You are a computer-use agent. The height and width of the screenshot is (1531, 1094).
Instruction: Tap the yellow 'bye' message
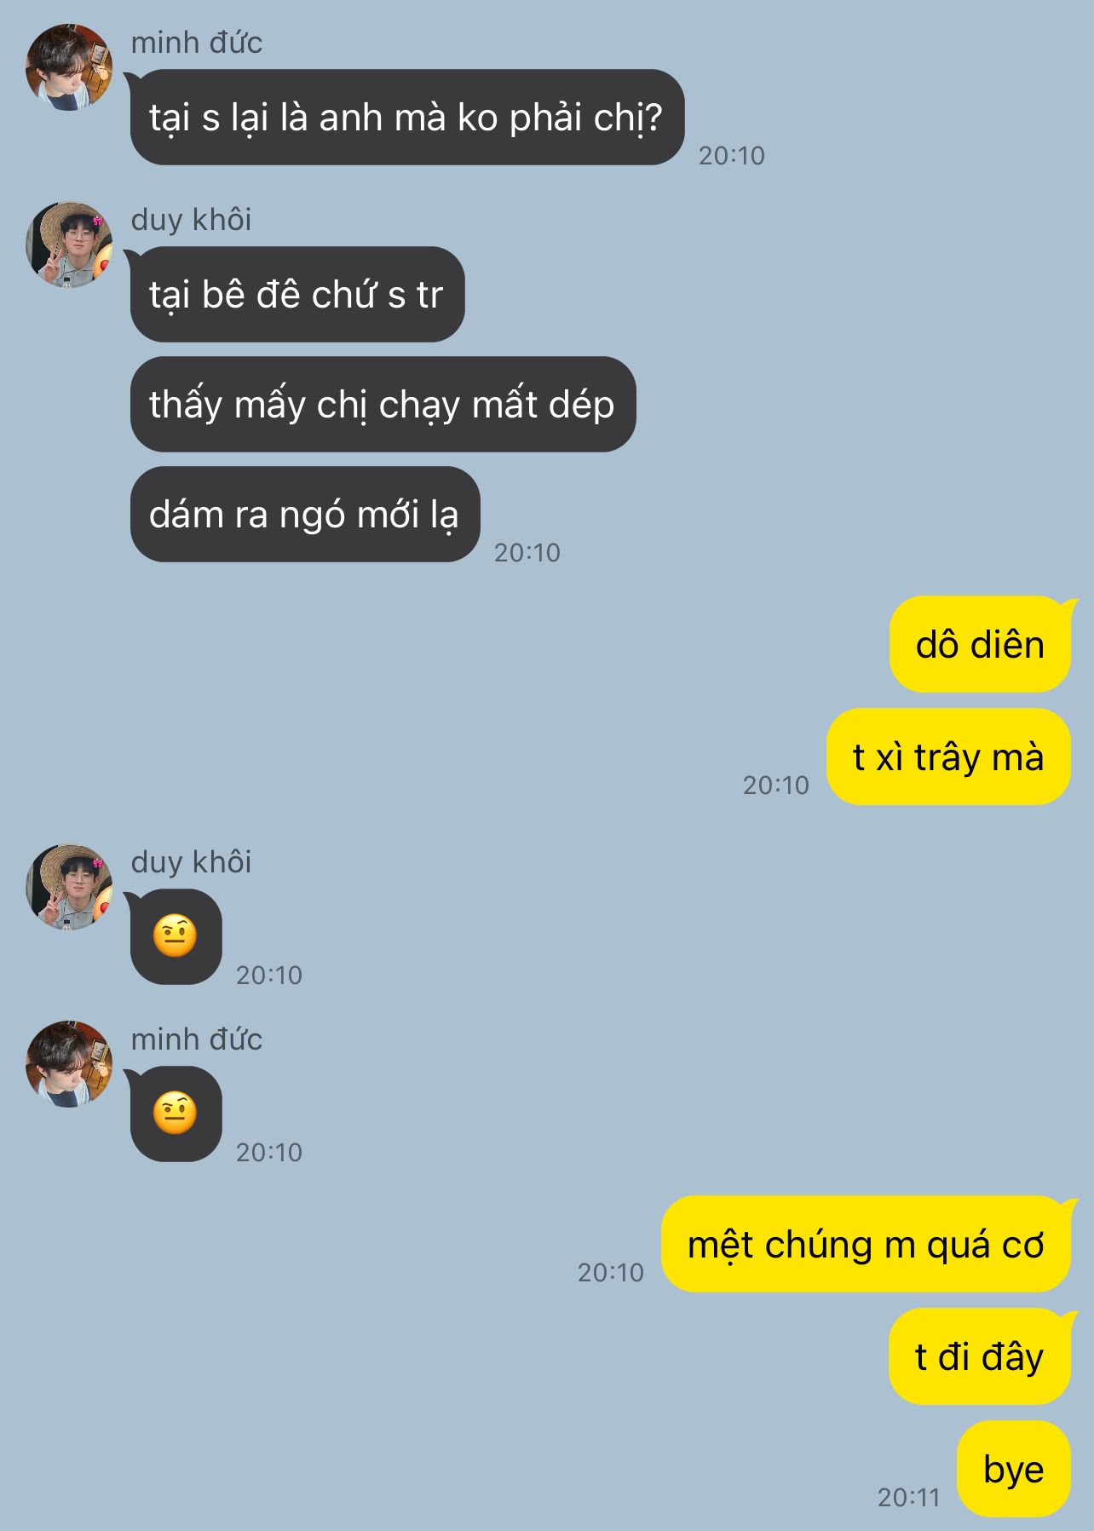tap(1014, 1469)
